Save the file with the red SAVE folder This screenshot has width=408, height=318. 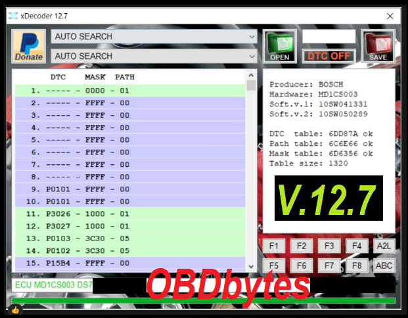point(378,47)
